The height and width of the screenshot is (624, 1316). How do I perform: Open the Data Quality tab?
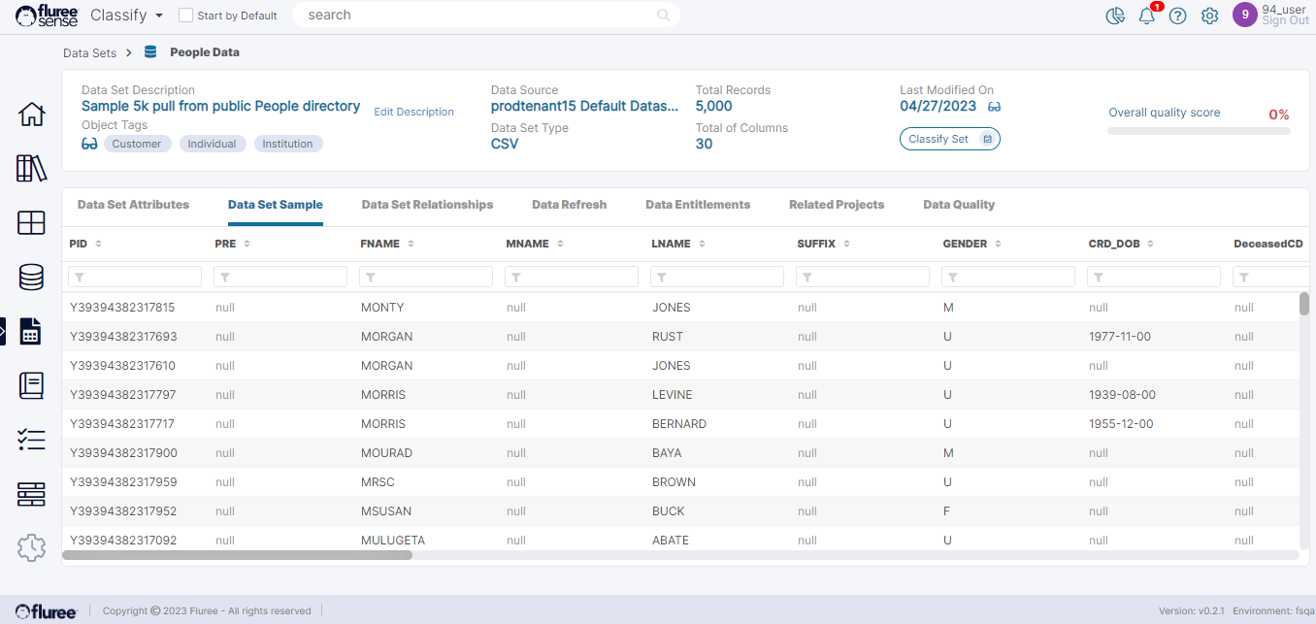(958, 205)
